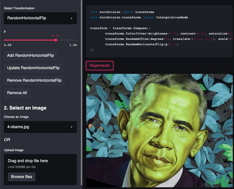The width and height of the screenshot is (234, 189).
Task: Click the Regenerate button
Action: (100, 65)
